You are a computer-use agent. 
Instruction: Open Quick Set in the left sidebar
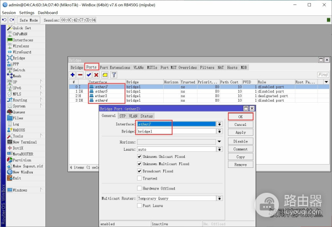[x=22, y=28]
